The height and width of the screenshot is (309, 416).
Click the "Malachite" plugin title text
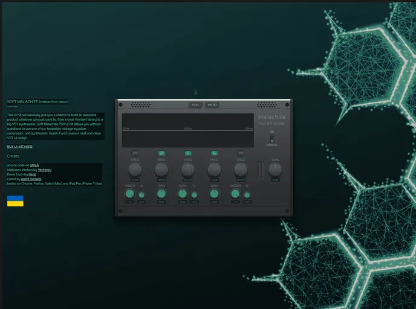tap(271, 116)
